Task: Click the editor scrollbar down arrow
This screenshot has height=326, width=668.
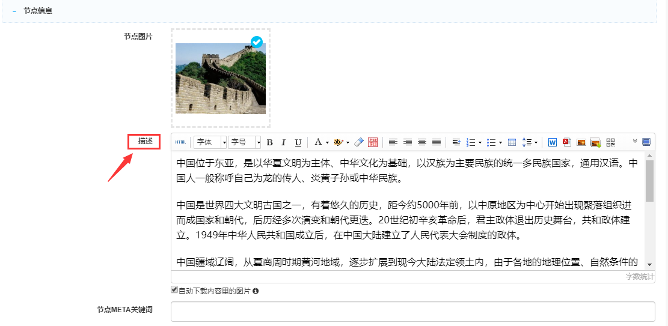Action: (x=649, y=264)
